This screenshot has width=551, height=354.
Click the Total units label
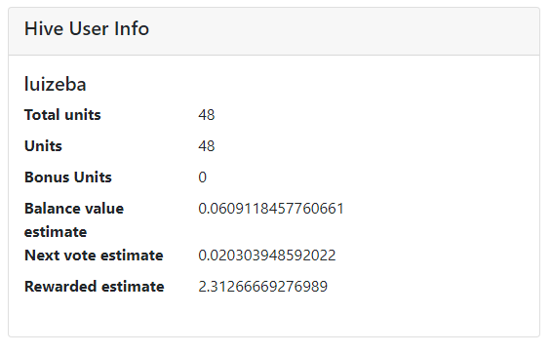62,115
